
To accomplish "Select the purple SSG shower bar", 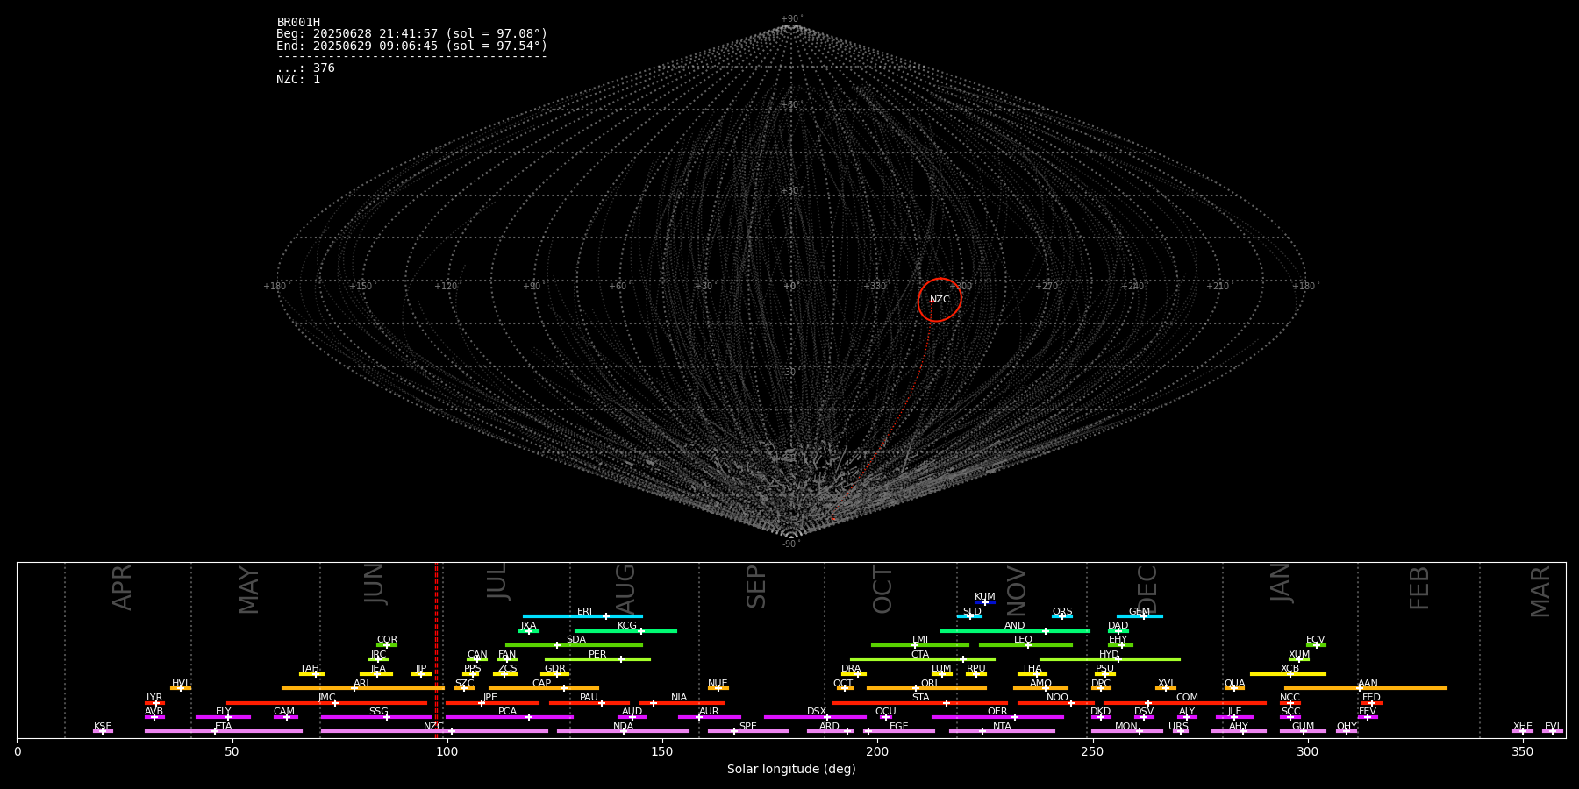I will 375,717.
